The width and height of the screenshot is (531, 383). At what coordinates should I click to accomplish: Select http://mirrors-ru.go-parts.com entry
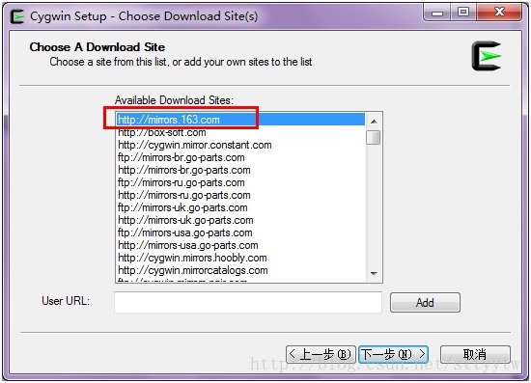(240, 195)
